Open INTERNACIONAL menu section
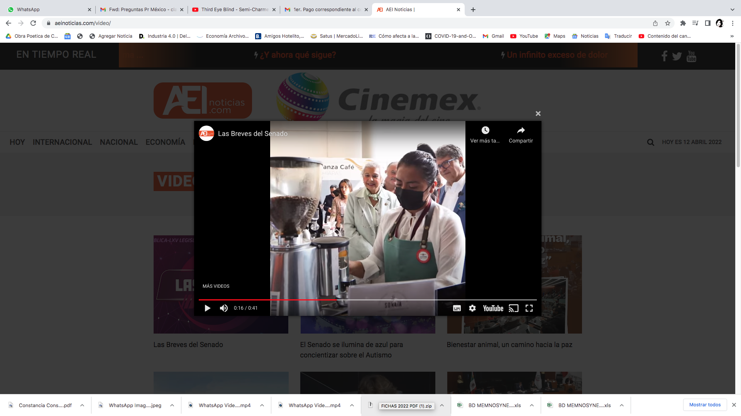 click(x=63, y=142)
